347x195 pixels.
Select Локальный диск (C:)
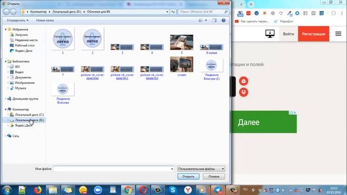(29, 115)
